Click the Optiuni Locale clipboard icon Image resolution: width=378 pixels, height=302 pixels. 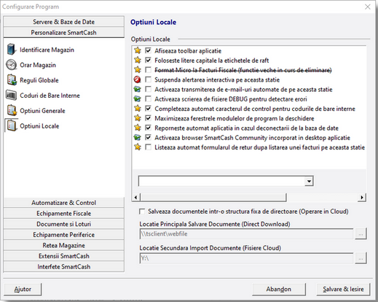[12, 125]
